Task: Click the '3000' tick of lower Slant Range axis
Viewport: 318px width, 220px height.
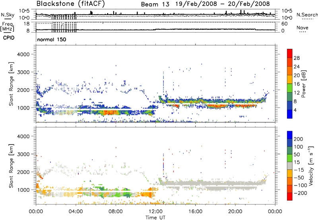Action: coord(23,154)
